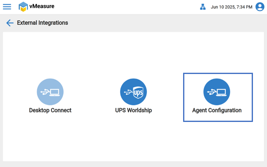The image size is (267, 167).
Task: Open the Desktop Connect round icon
Action: (x=50, y=91)
